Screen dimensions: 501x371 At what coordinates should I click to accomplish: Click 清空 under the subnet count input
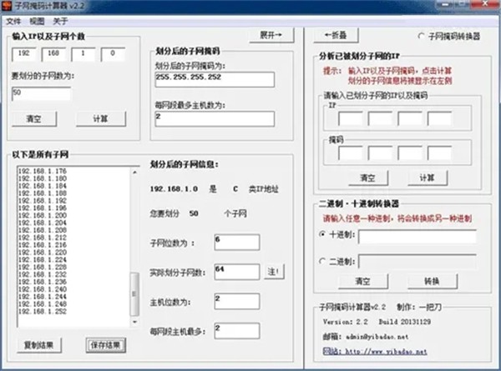coord(34,119)
